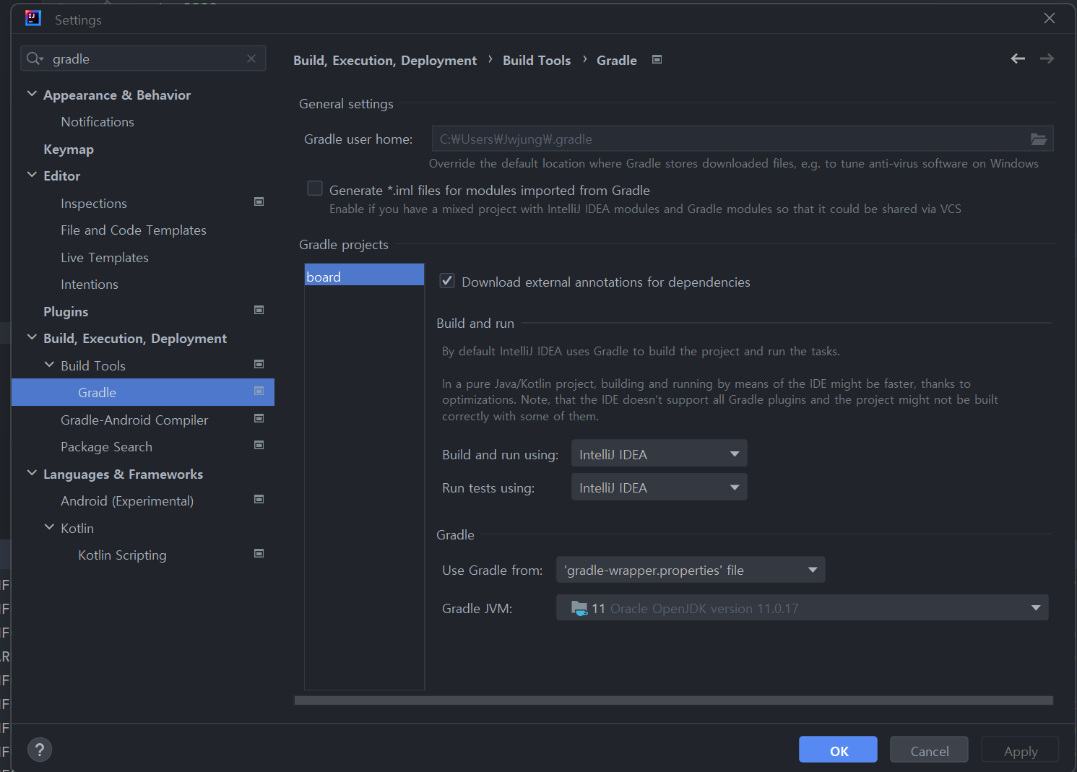Open Run tests using dropdown

pyautogui.click(x=659, y=487)
